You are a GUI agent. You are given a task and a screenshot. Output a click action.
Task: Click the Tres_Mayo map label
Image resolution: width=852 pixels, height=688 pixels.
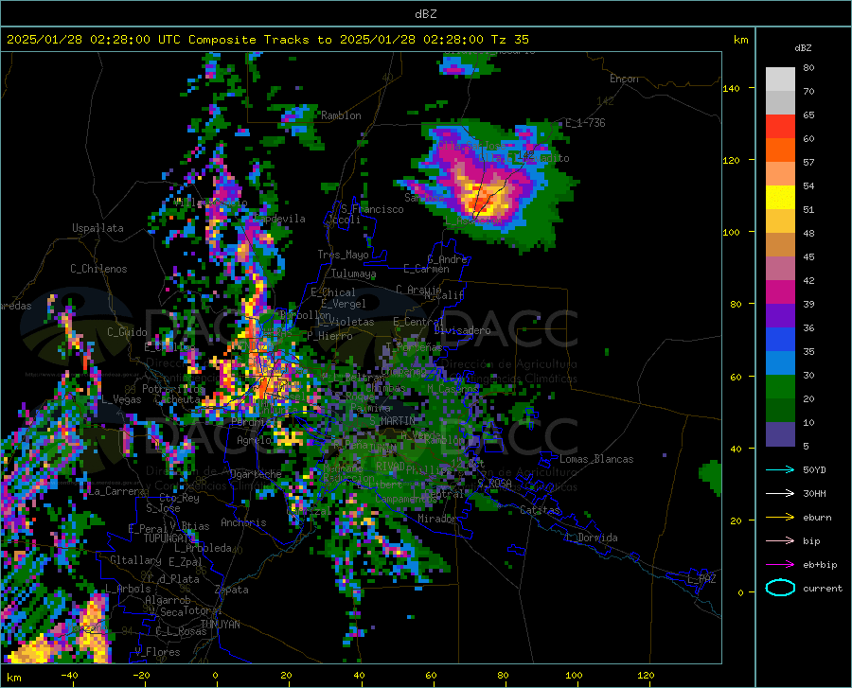pyautogui.click(x=343, y=255)
